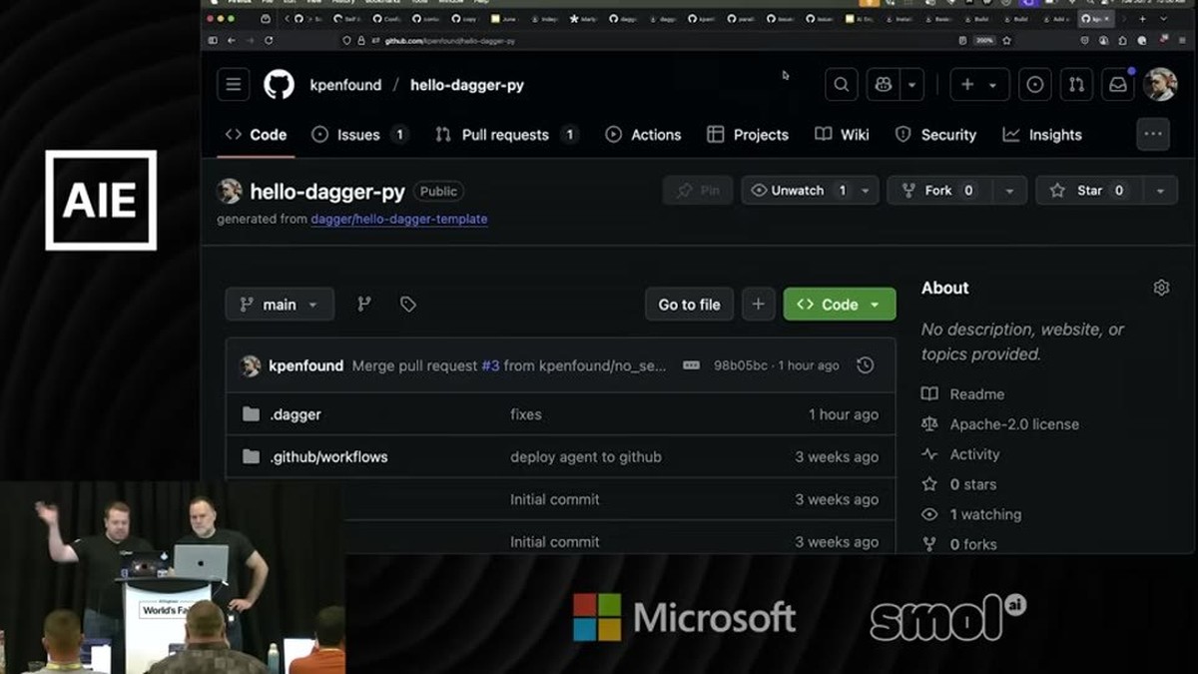The image size is (1198, 674).
Task: Open the add file plus button
Action: coord(759,305)
